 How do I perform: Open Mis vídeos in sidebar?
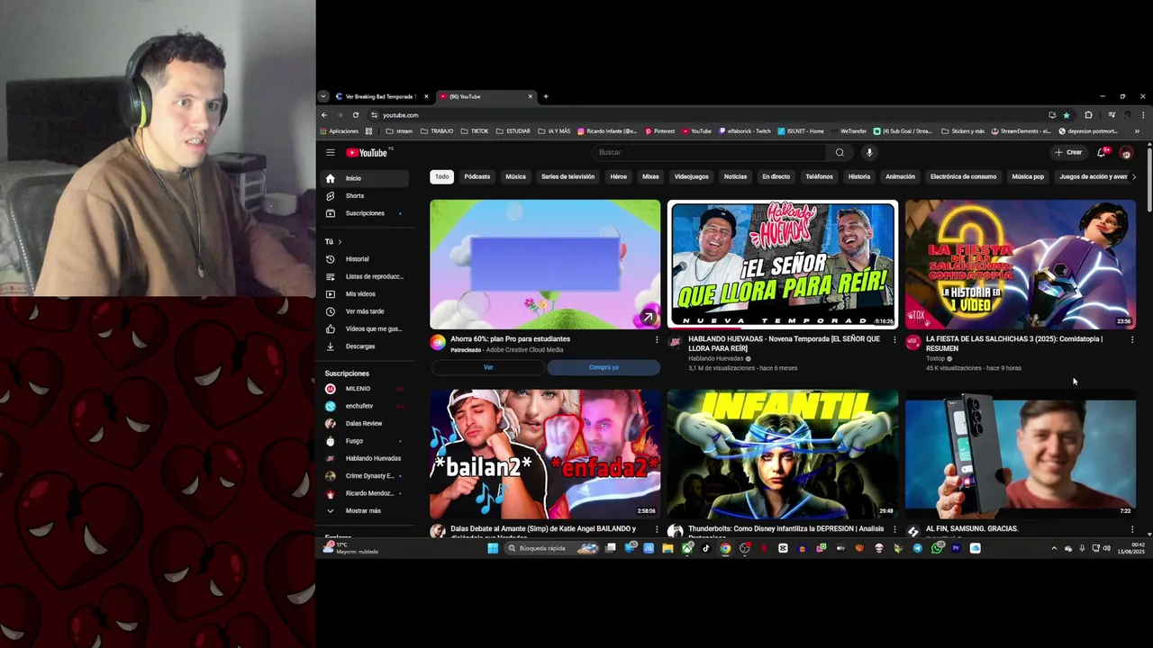click(366, 294)
